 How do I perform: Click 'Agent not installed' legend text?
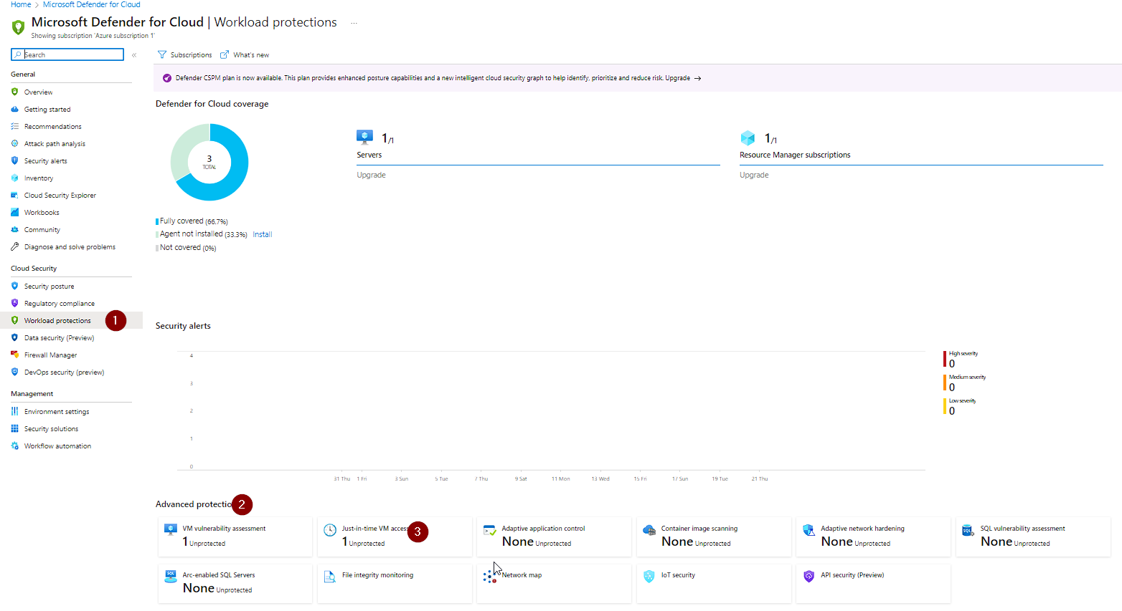click(192, 234)
